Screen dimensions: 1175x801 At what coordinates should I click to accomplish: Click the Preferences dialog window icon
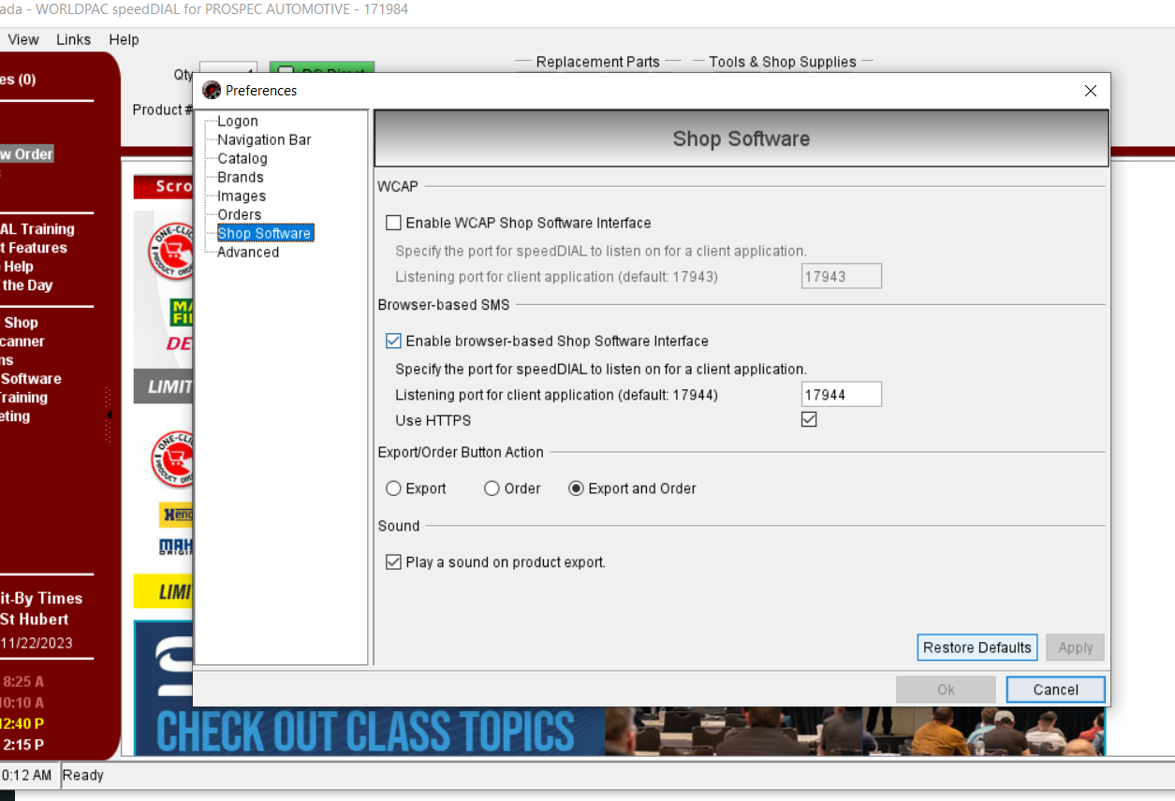coord(213,91)
